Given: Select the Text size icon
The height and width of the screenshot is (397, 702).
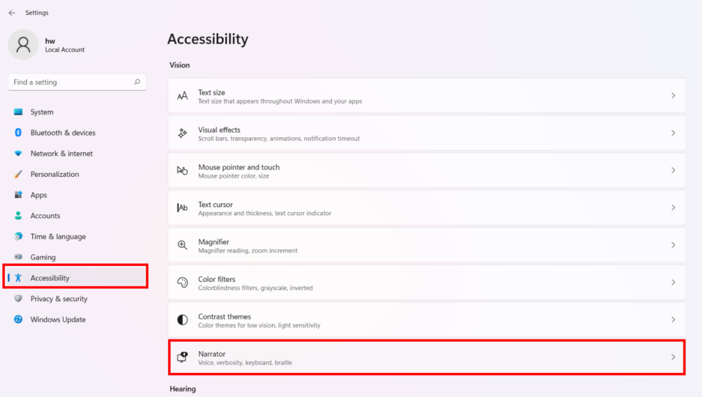Looking at the screenshot, I should [x=183, y=95].
